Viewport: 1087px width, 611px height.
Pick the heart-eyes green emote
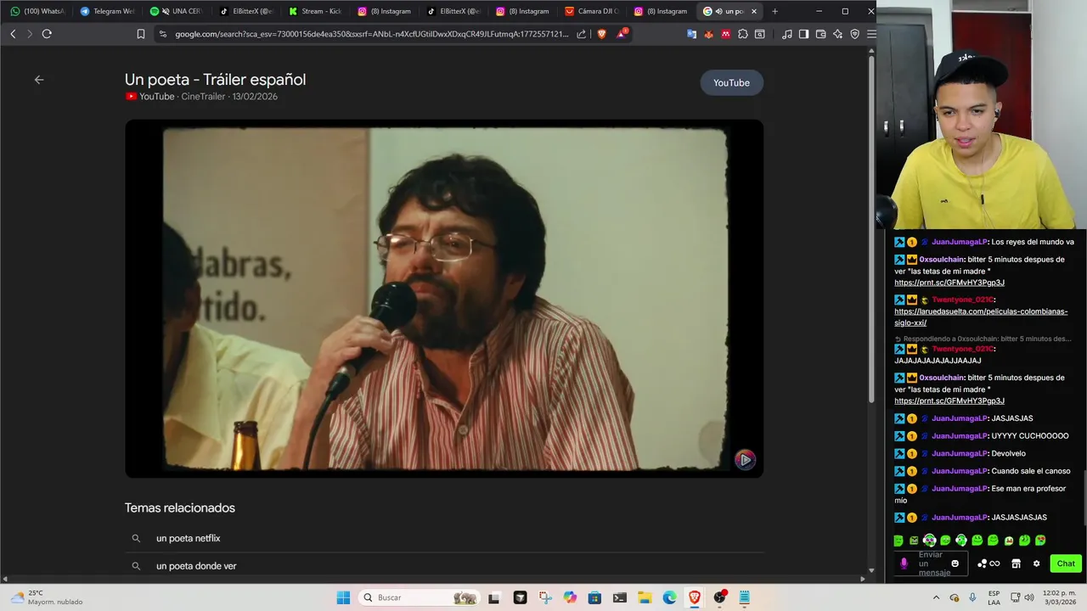click(x=1040, y=541)
